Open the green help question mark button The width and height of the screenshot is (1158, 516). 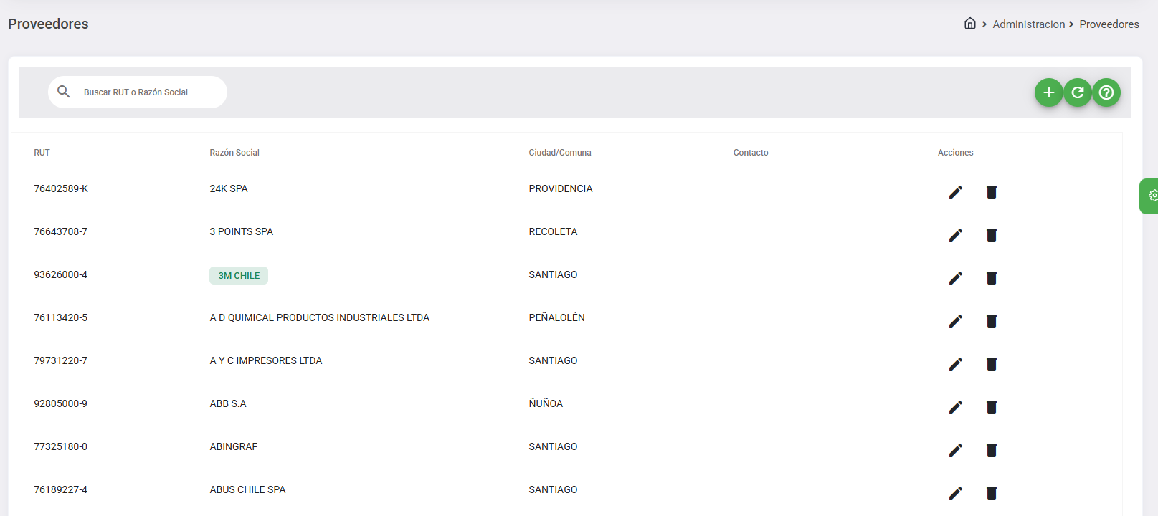click(1106, 92)
